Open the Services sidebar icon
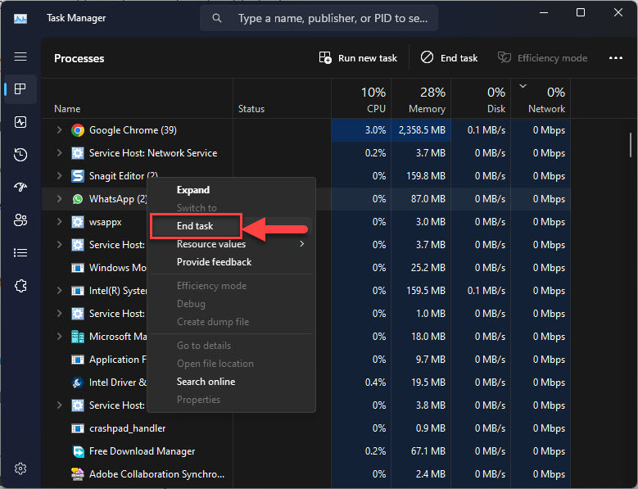The height and width of the screenshot is (489, 638). click(x=20, y=286)
